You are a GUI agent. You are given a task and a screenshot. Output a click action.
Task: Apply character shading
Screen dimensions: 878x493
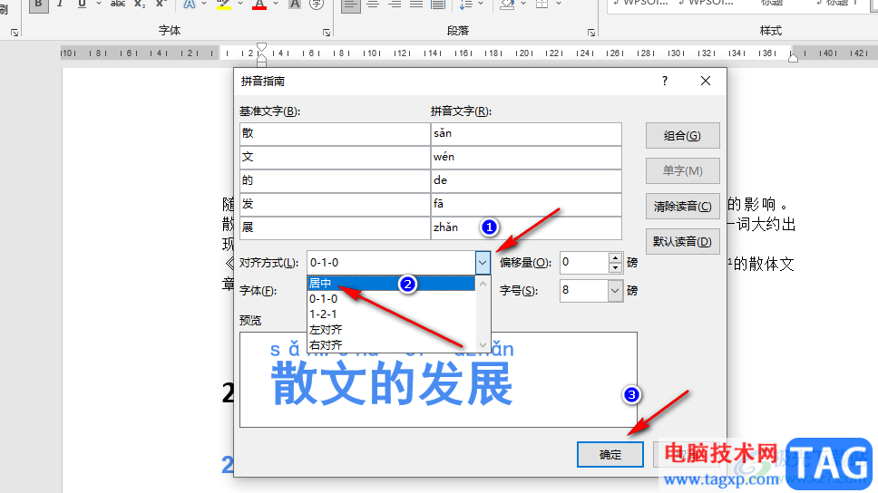[x=295, y=5]
